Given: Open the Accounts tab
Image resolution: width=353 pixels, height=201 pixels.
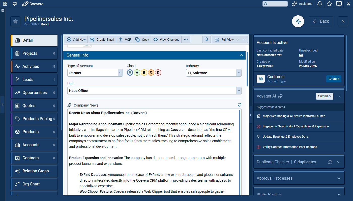Looking at the screenshot, I should click(34, 145).
